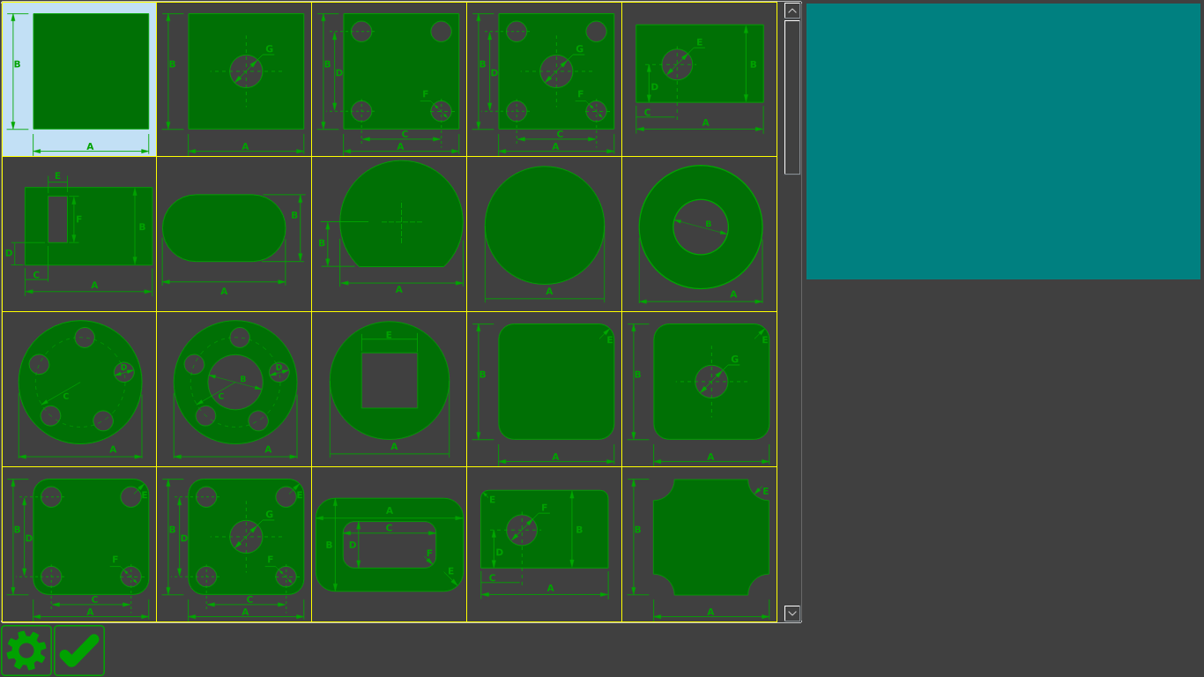The height and width of the screenshot is (677, 1204).
Task: Choose the ring (donut) shape
Action: tap(700, 234)
